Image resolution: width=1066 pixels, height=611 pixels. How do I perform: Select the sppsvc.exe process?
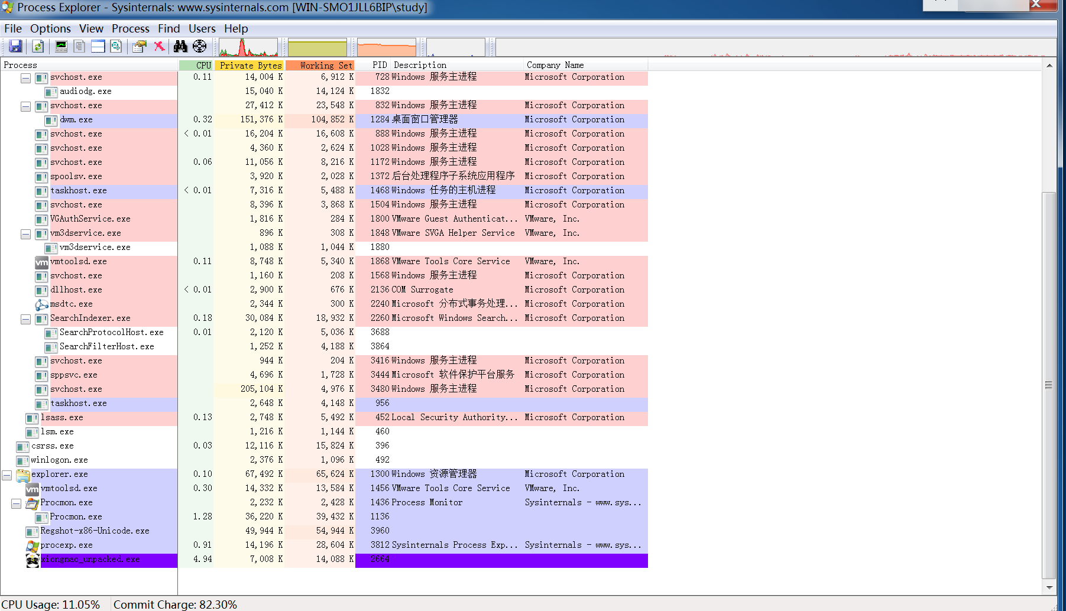(x=73, y=375)
